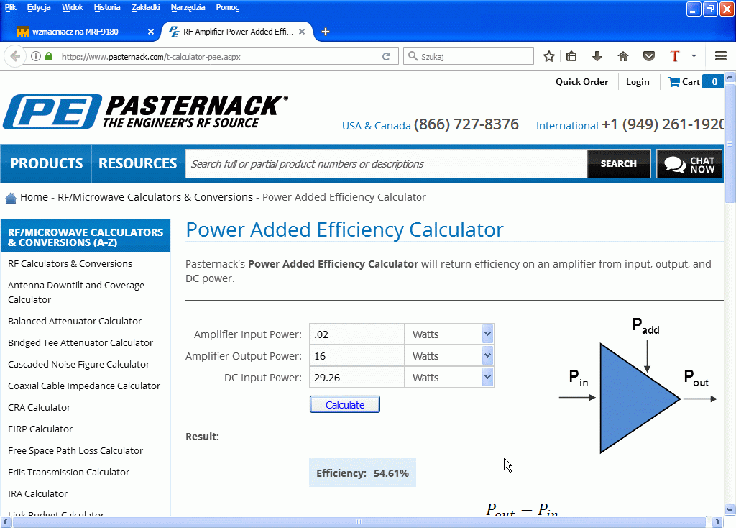Screen dimensions: 736x528
Task: Click the site information icon in address bar
Action: [x=36, y=56]
